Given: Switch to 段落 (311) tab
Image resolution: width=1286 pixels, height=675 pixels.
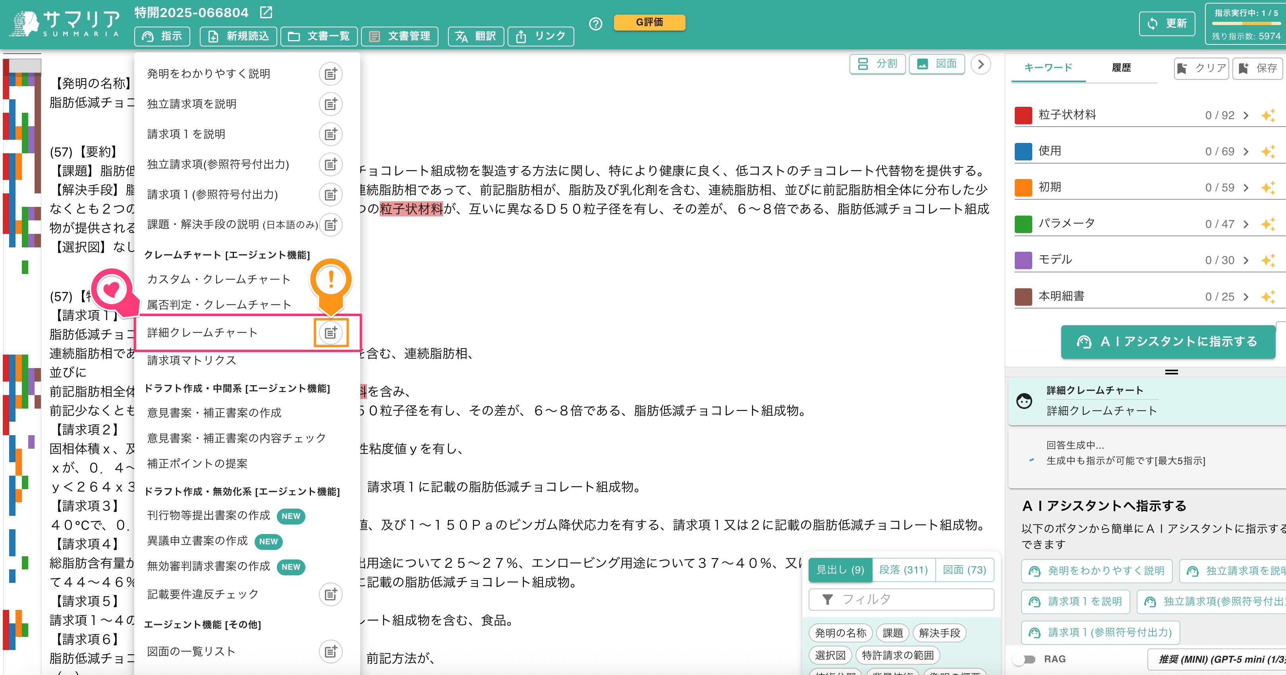Looking at the screenshot, I should (904, 570).
